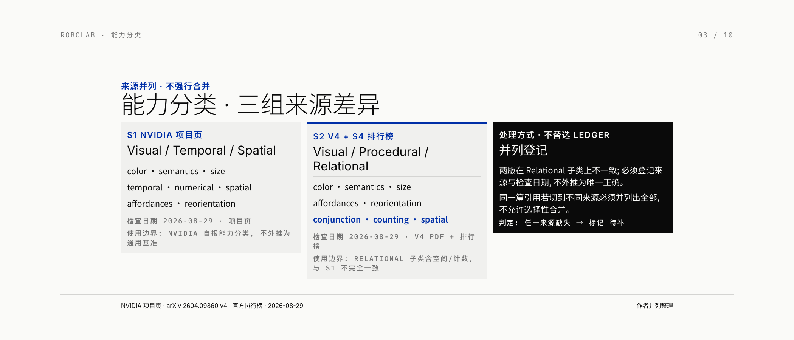Click the heading Visual / Temporal / Spatial
794x340 pixels.
(x=202, y=150)
